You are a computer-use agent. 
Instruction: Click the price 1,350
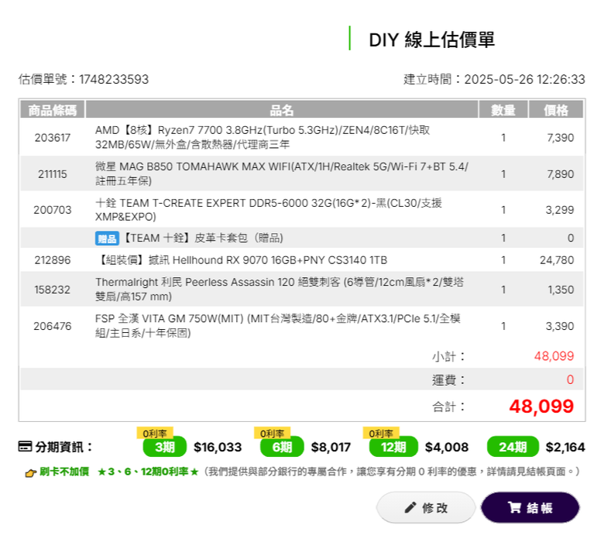coord(561,290)
